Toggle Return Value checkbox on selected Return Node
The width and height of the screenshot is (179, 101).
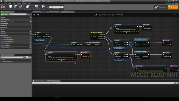point(88,57)
